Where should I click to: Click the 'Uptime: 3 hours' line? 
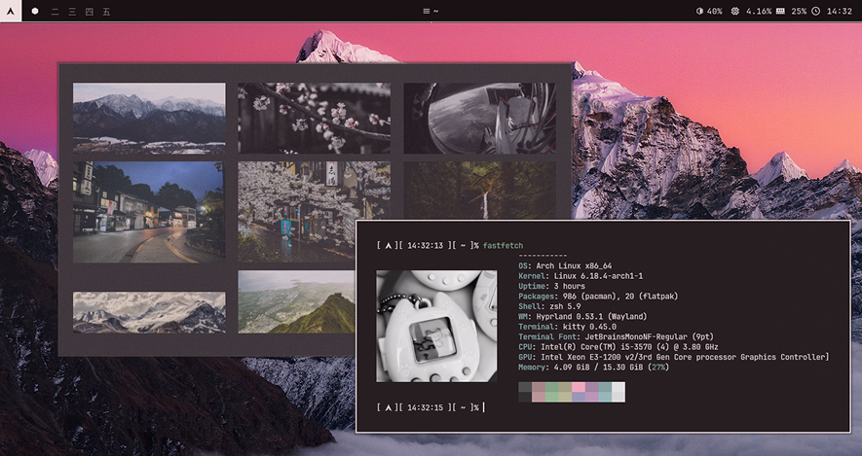click(x=551, y=287)
